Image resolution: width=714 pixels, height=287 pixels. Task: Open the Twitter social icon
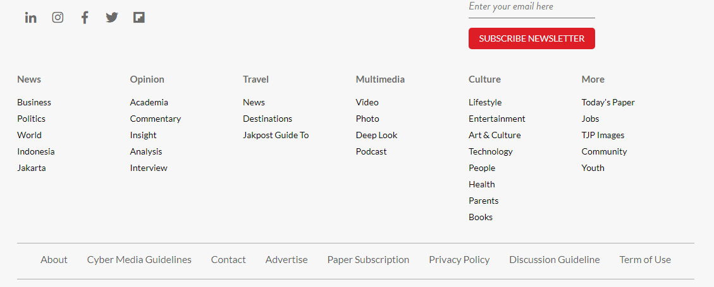(x=111, y=18)
